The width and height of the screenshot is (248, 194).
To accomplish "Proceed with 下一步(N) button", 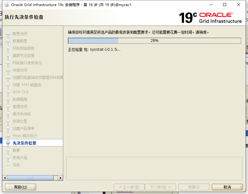I will [x=160, y=187].
